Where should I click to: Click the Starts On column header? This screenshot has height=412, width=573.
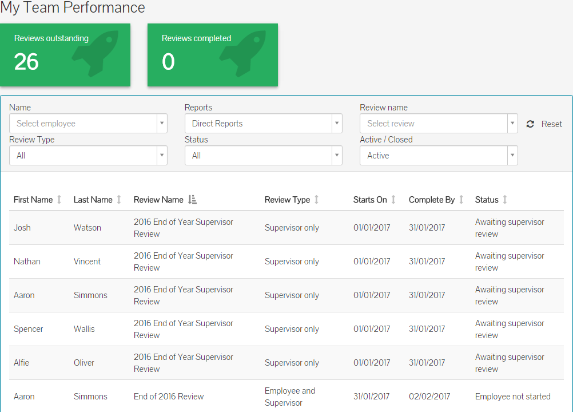tap(370, 200)
